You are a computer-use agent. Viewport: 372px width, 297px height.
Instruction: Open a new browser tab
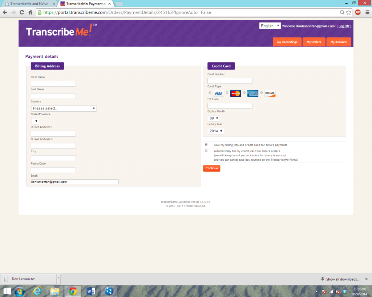119,4
